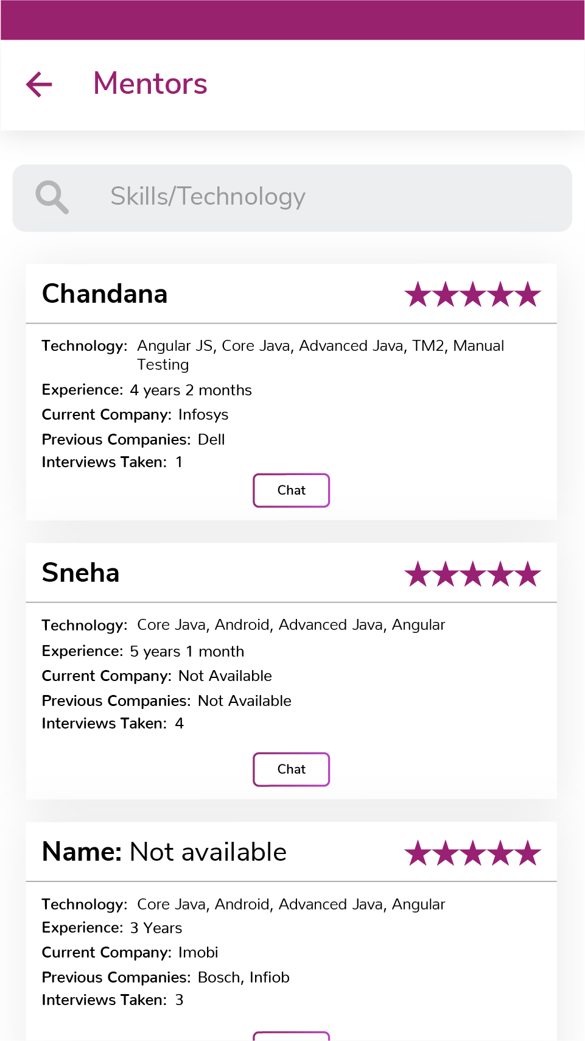The height and width of the screenshot is (1041, 585).
Task: Click Sneha's third rating star
Action: click(x=473, y=574)
